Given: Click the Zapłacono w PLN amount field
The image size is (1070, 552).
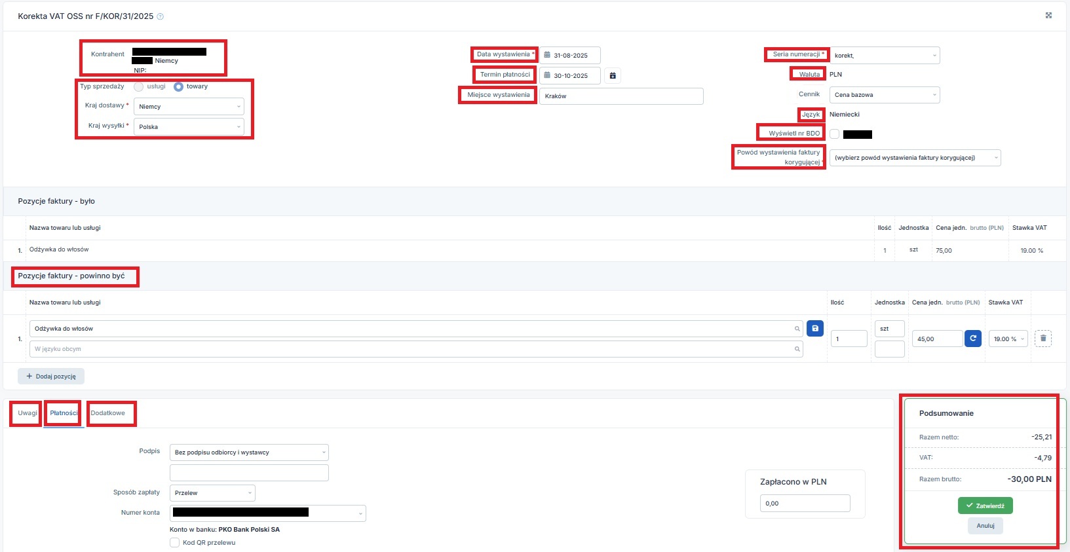Looking at the screenshot, I should coord(805,504).
